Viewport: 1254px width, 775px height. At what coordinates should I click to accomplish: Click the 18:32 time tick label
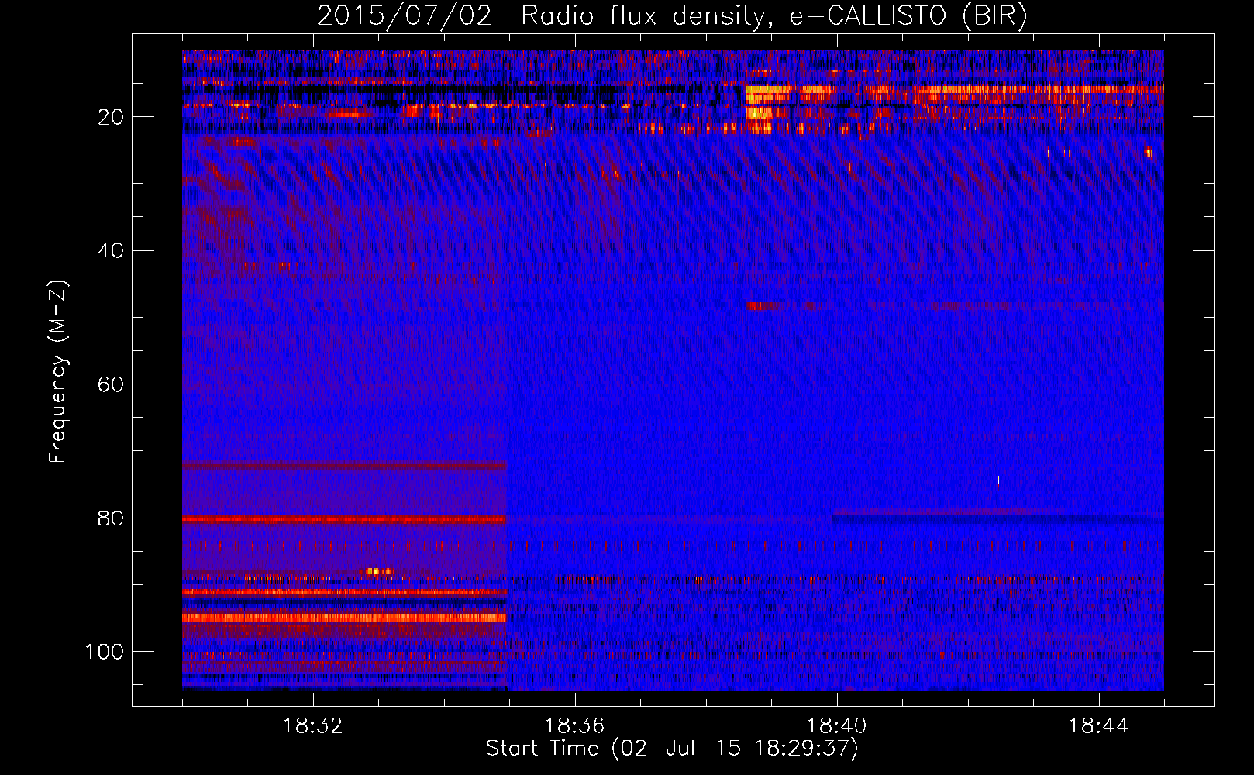click(x=313, y=726)
